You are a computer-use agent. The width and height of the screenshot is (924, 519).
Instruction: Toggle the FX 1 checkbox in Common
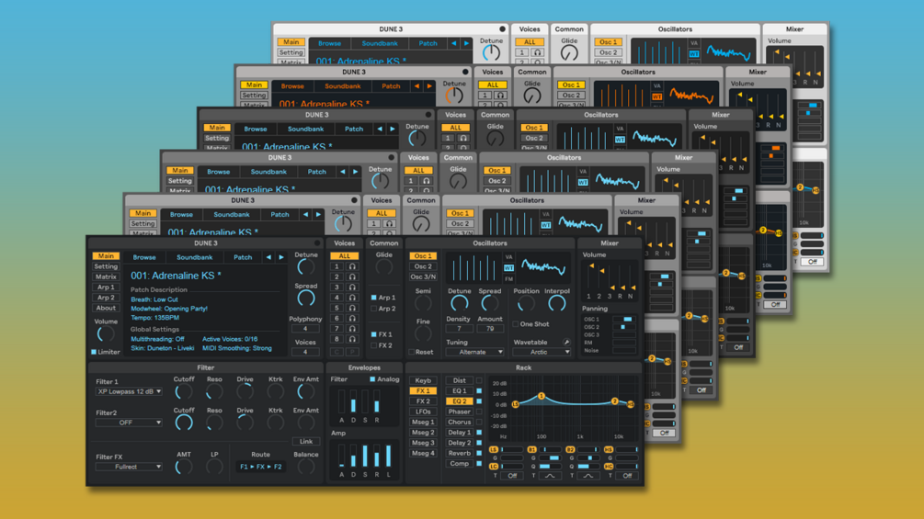coord(373,334)
